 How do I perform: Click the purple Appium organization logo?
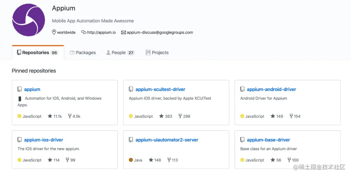pyautogui.click(x=28, y=20)
